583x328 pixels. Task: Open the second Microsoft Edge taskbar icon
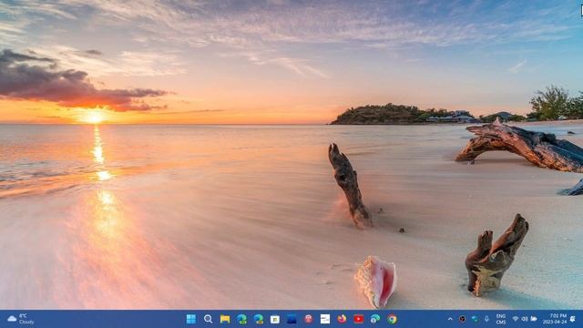coord(259,319)
